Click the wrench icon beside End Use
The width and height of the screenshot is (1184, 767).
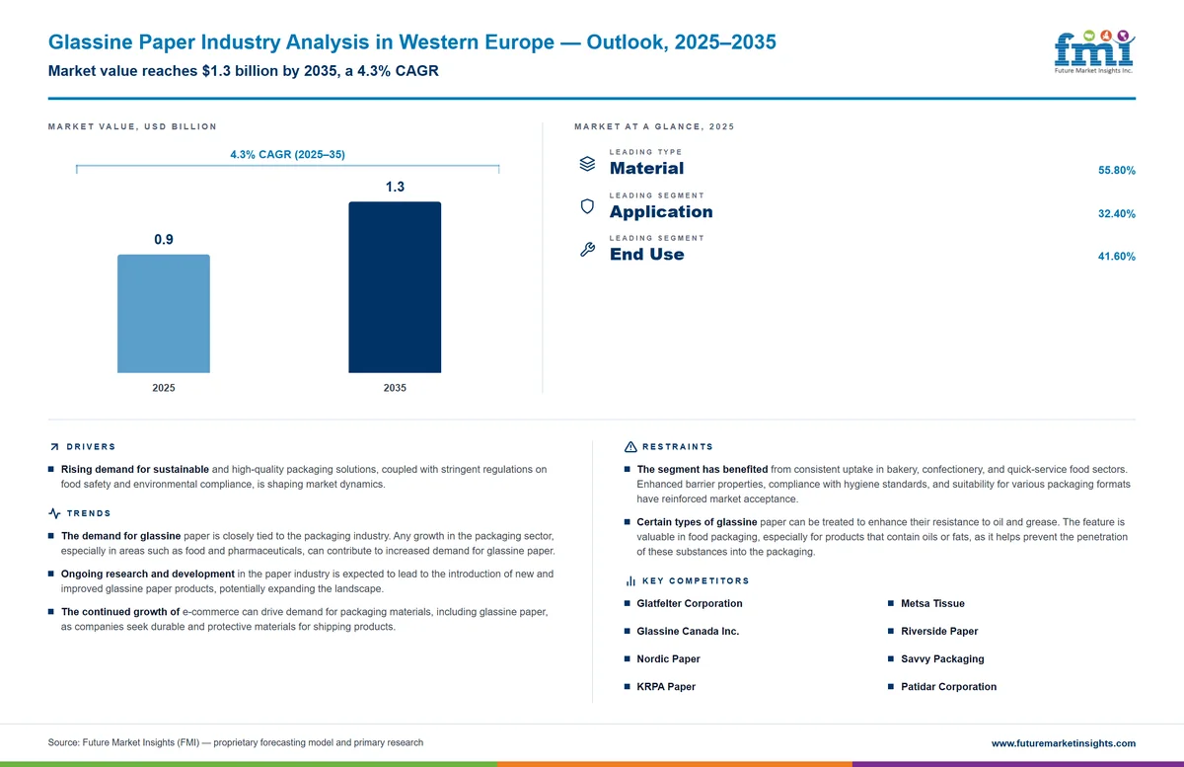(x=587, y=250)
